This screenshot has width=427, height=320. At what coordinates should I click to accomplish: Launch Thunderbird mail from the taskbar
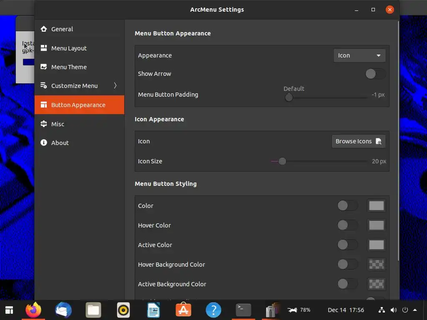[x=63, y=310]
